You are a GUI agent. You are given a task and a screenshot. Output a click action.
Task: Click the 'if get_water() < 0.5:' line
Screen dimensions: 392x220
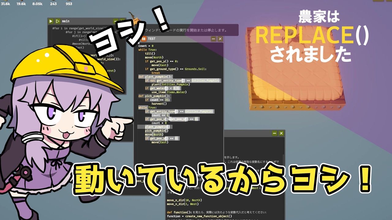[163, 88]
